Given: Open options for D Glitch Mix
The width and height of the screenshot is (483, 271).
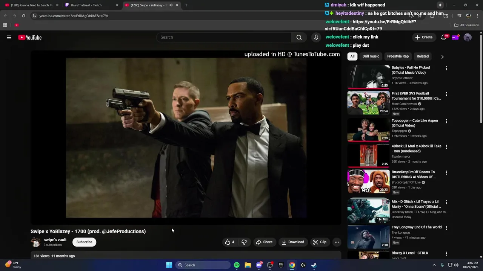Looking at the screenshot, I should tap(446, 202).
